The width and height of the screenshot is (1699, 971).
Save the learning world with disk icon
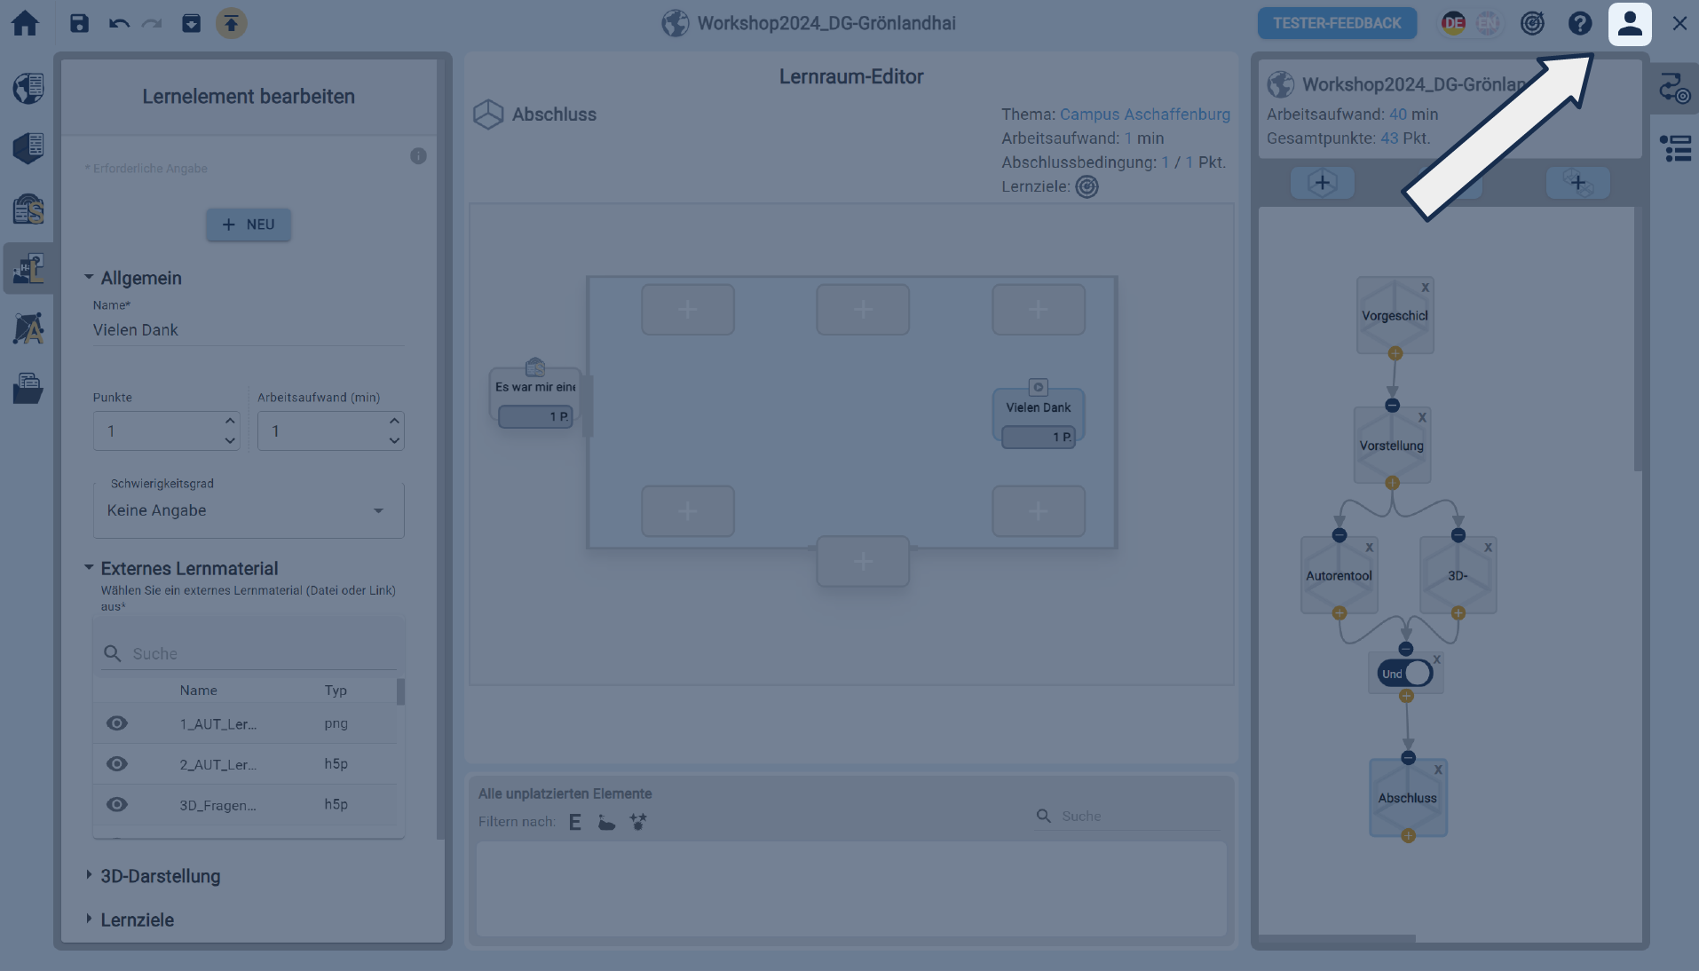click(79, 23)
